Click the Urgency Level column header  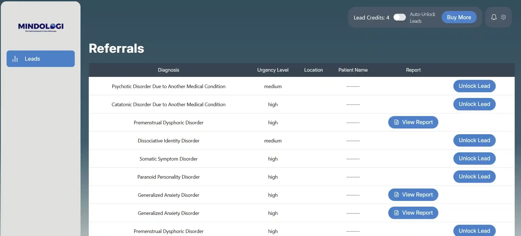(x=273, y=70)
